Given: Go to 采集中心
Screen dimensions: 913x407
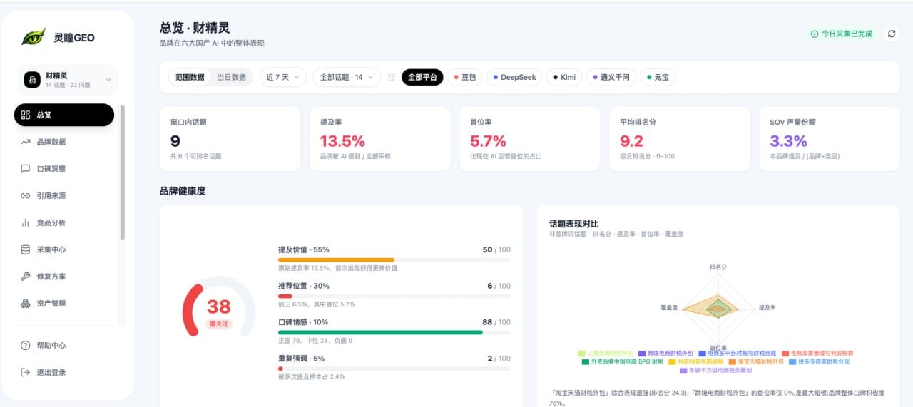Looking at the screenshot, I should 64,249.
